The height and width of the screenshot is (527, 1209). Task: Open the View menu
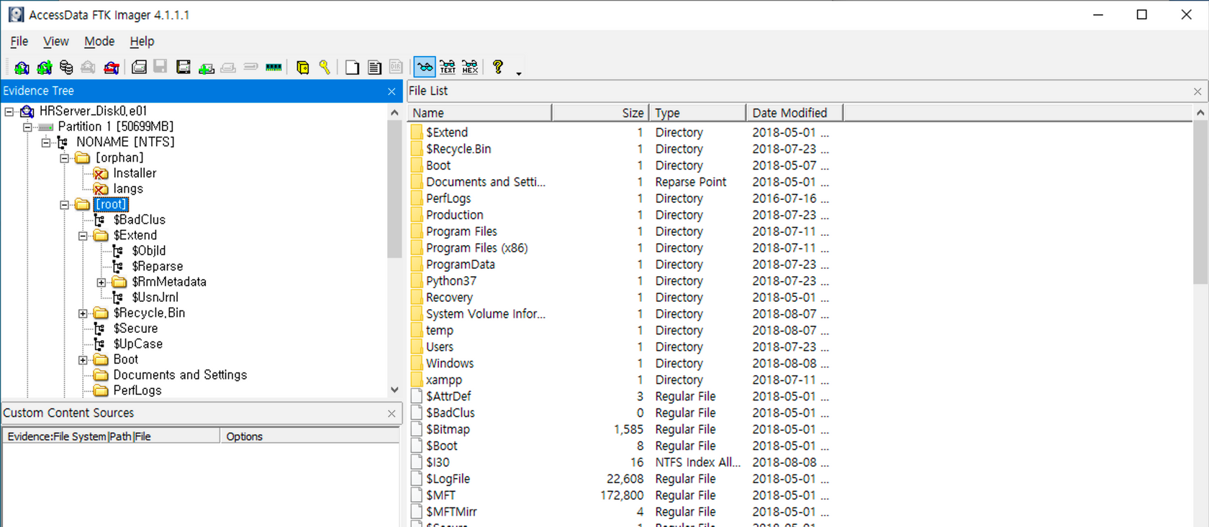point(55,42)
